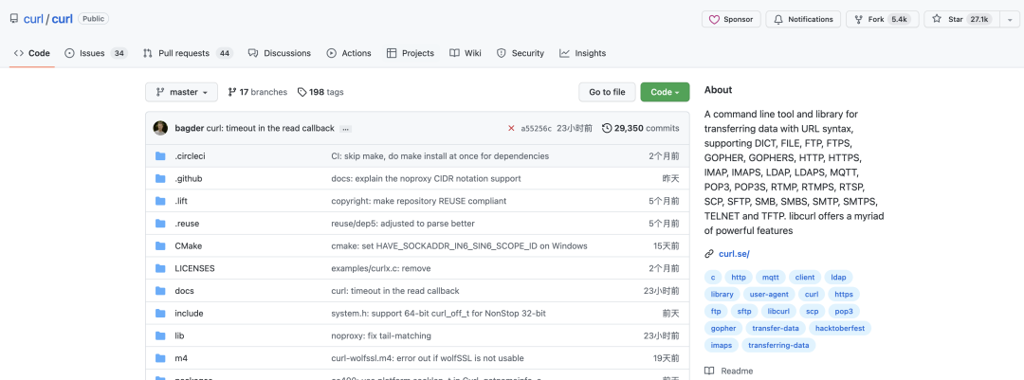Open the CMake folder name
1024x380 pixels.
pos(188,246)
